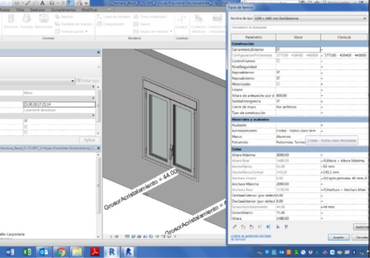Open Adobe Acrobat from the taskbar
Screen dimensions: 370x258
click(x=95, y=252)
